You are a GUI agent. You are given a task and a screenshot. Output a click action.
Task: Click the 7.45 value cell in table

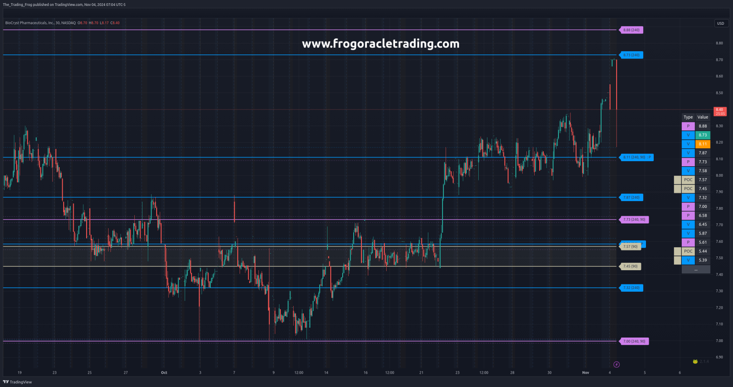pos(703,189)
